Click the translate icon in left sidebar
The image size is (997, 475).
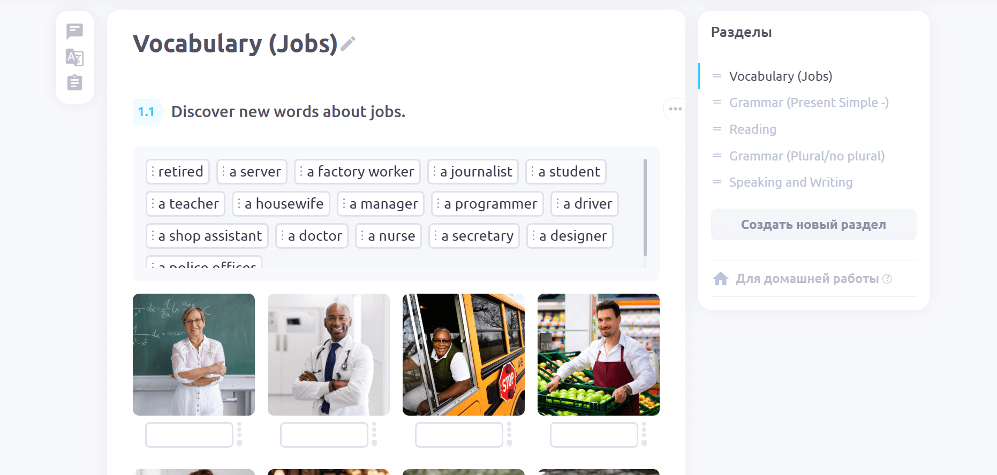(74, 57)
